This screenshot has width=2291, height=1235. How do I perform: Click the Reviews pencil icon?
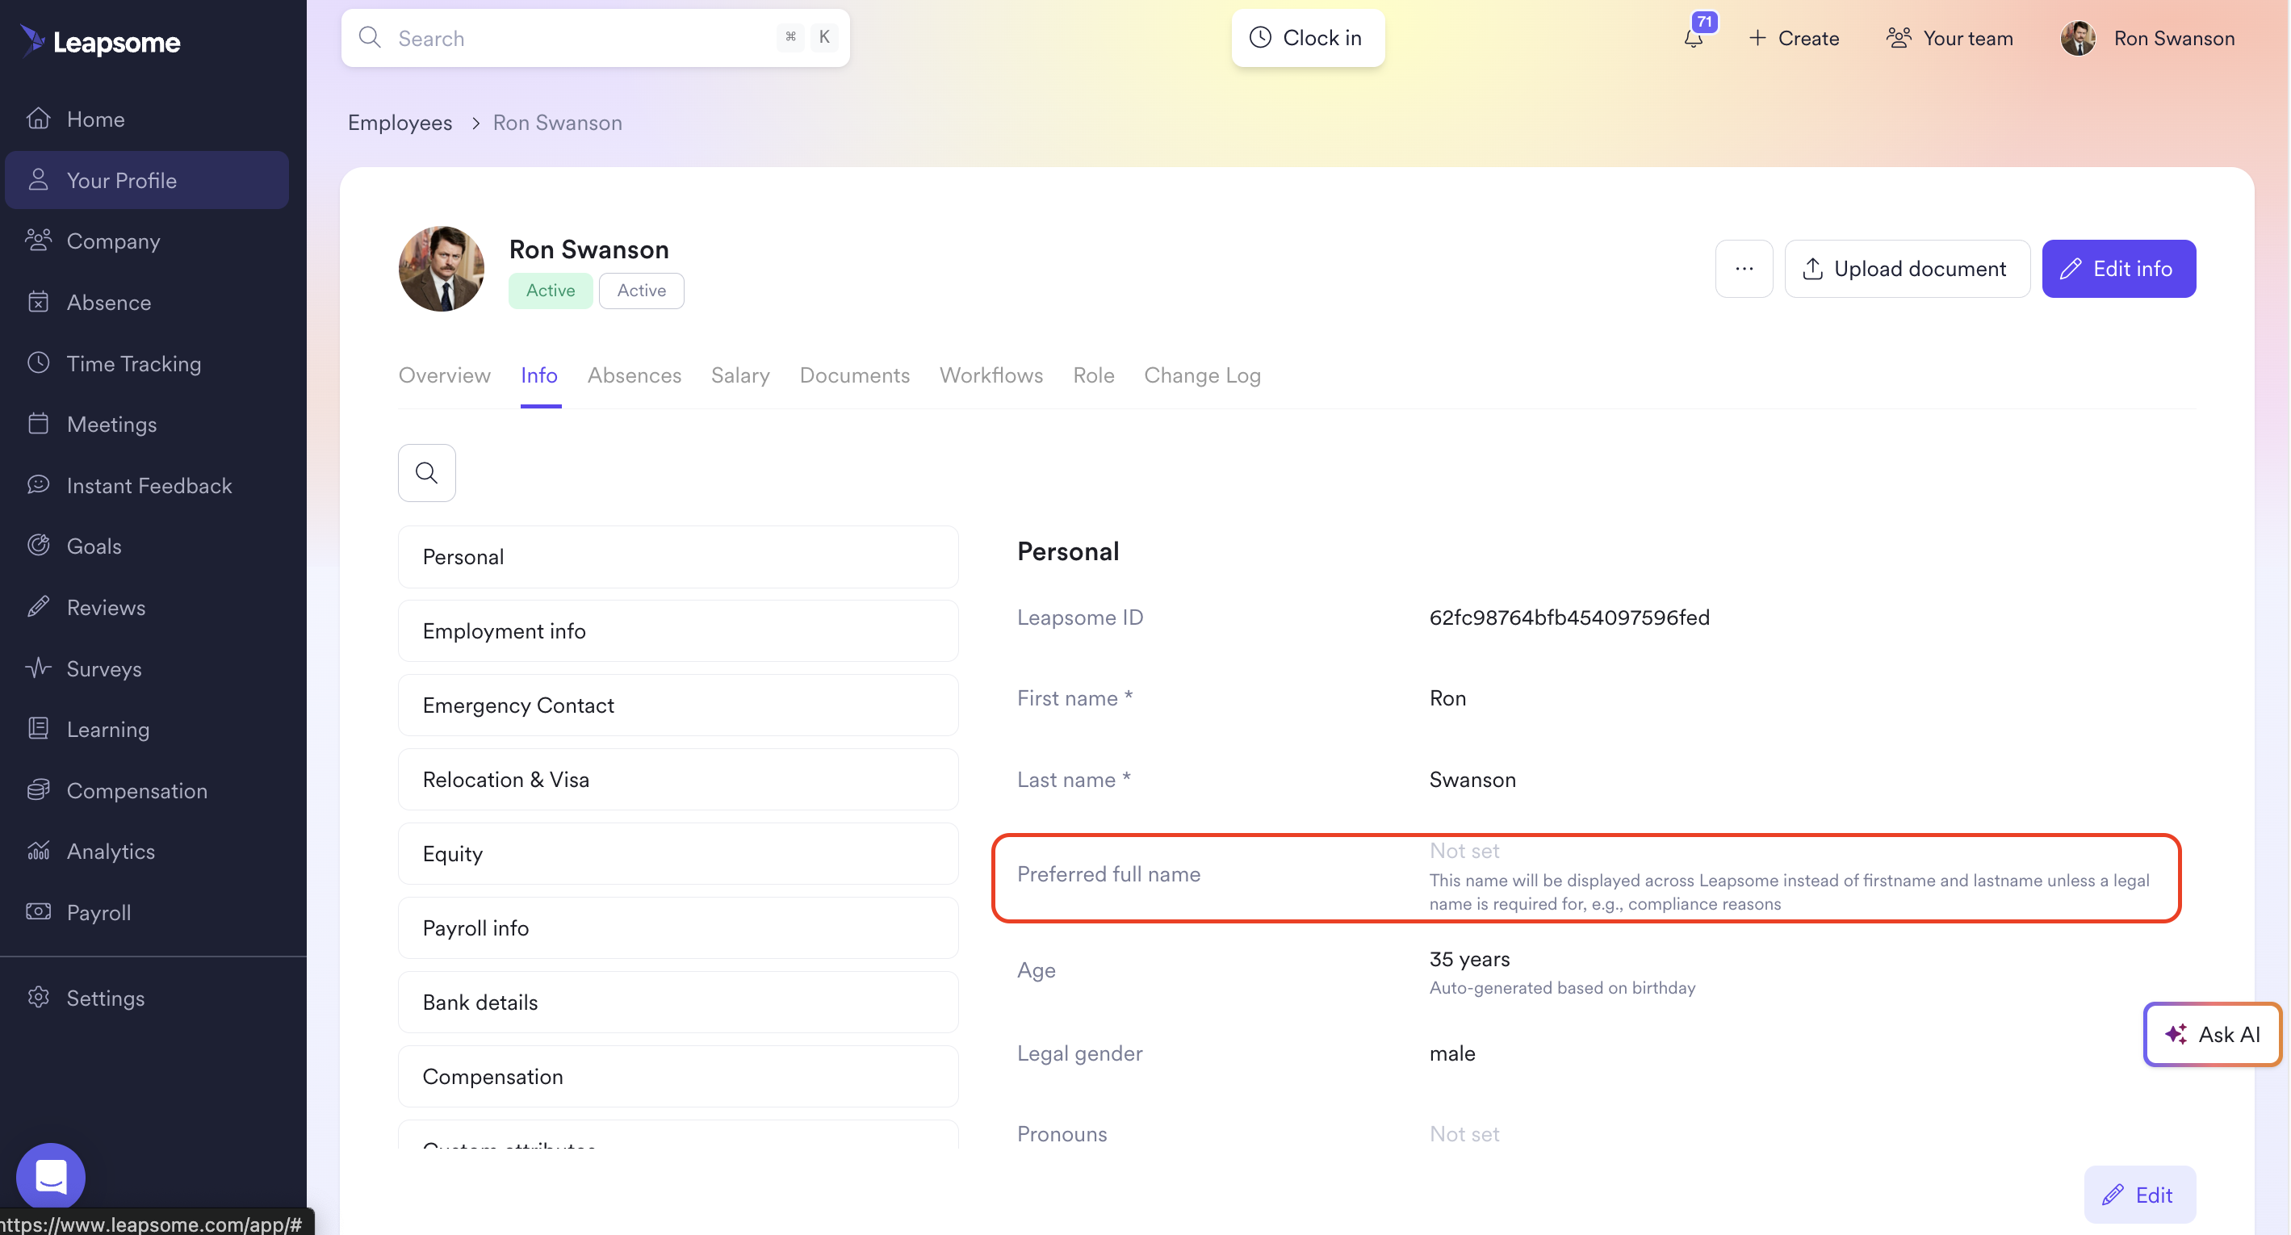coord(38,606)
